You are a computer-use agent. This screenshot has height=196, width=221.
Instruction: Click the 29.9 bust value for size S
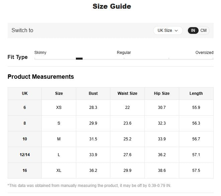pyautogui.click(x=93, y=123)
